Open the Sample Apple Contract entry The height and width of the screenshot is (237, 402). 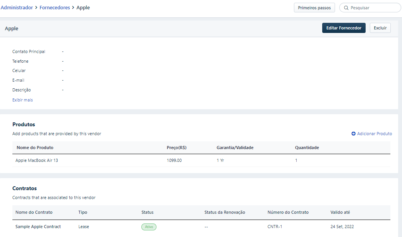38,227
